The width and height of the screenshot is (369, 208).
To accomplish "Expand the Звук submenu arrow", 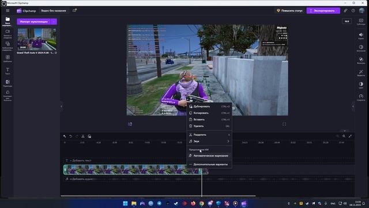I will (228, 141).
